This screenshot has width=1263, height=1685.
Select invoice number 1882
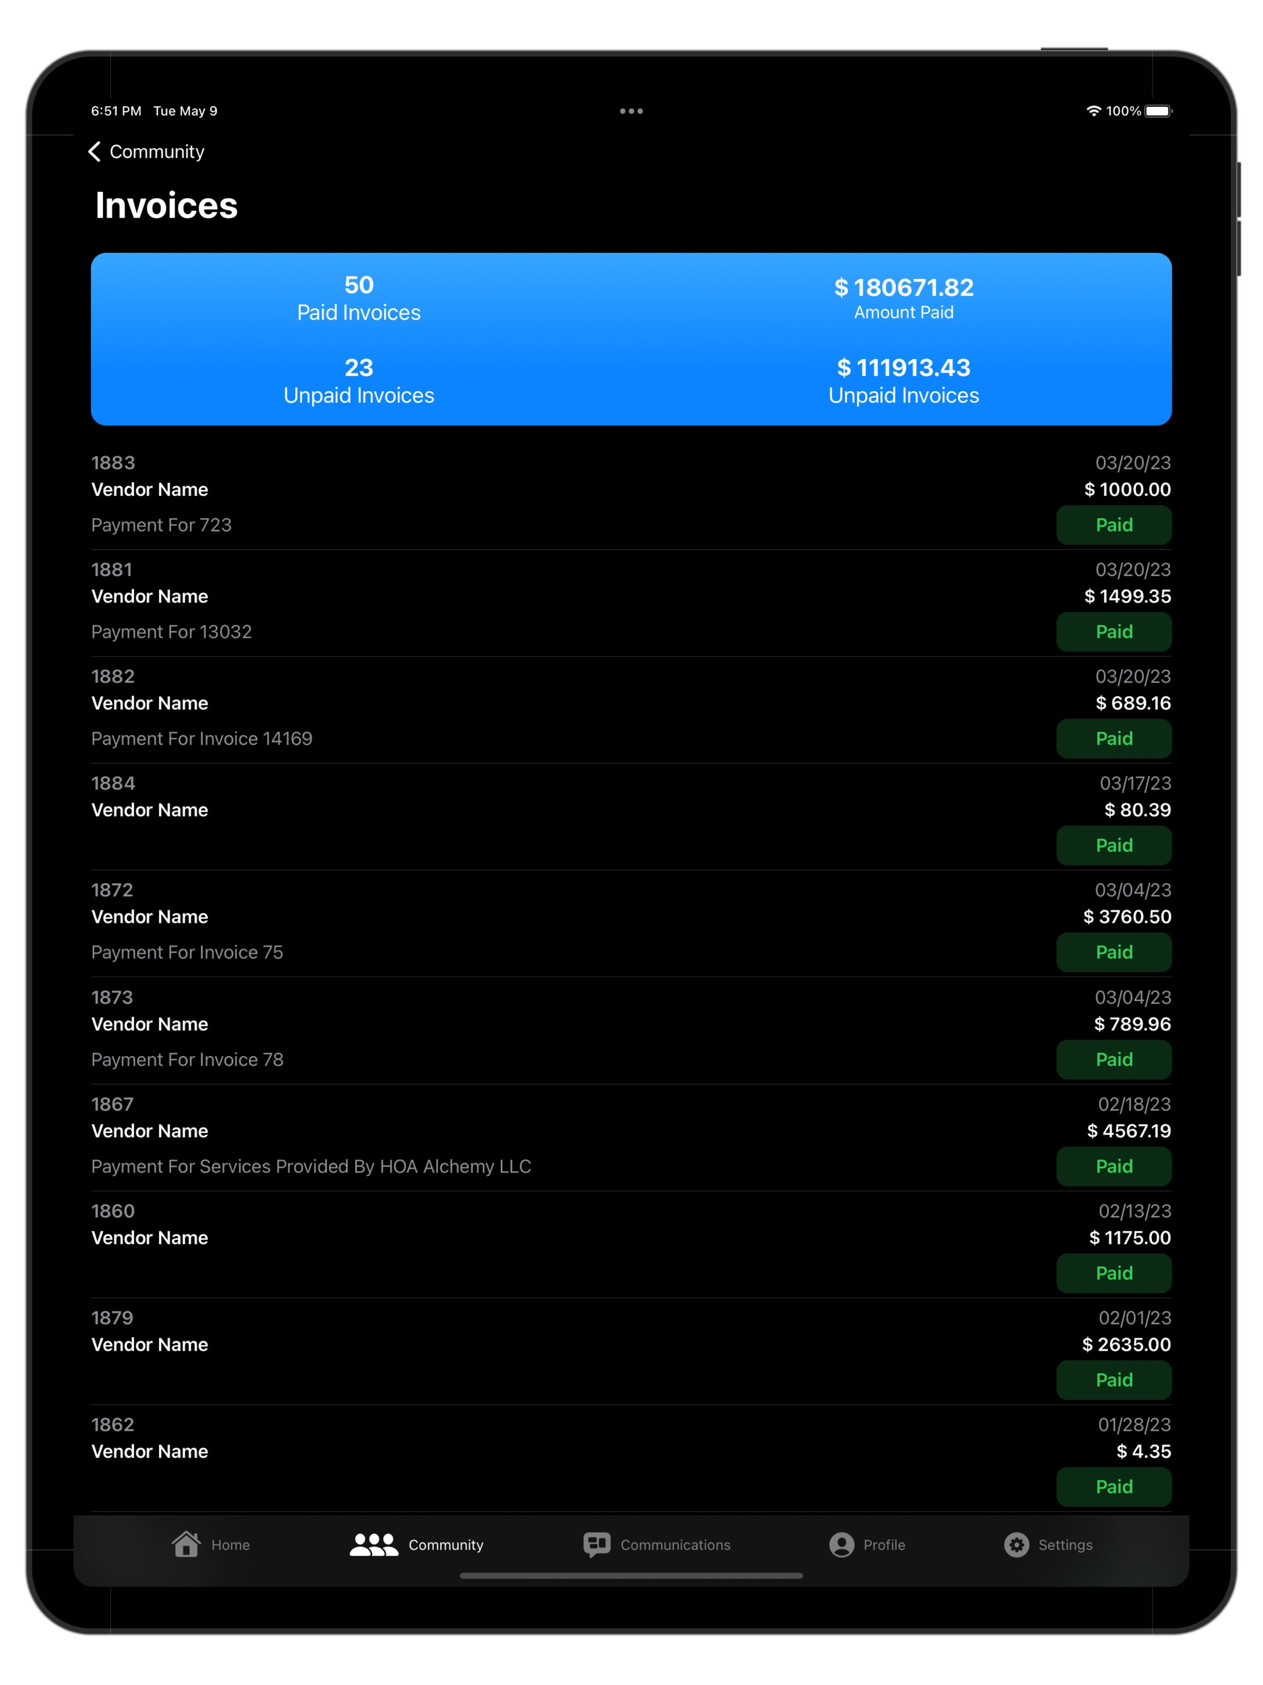[x=113, y=677]
